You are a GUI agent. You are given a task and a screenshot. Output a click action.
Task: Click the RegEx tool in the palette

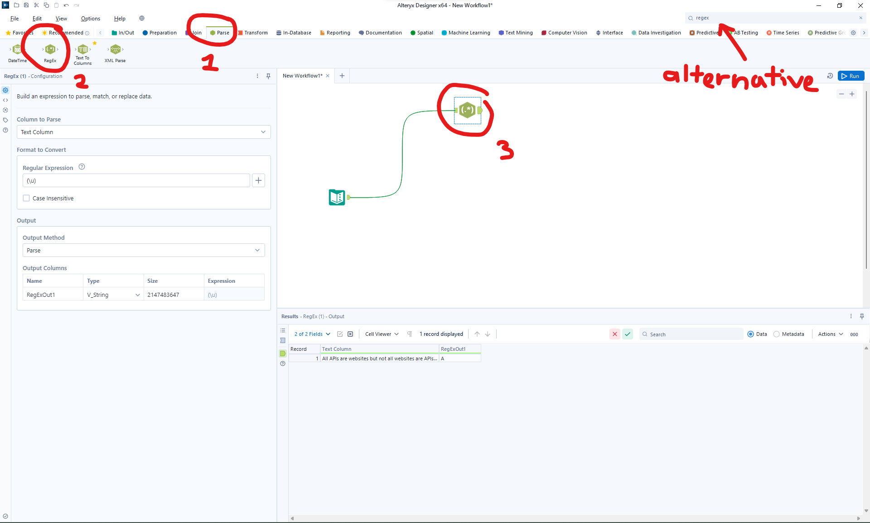tap(50, 49)
